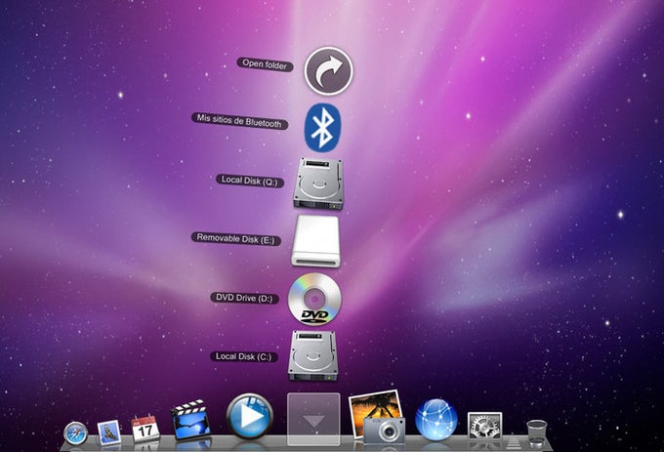This screenshot has height=452, width=664.
Task: Open the photo and camera icon in dock
Action: pyautogui.click(x=377, y=417)
